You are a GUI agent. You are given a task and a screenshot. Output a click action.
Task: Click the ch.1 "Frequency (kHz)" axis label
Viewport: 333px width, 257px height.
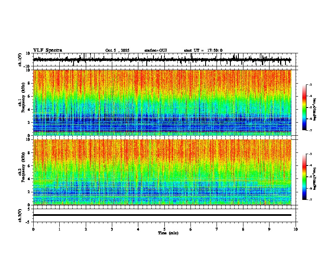[24, 97]
